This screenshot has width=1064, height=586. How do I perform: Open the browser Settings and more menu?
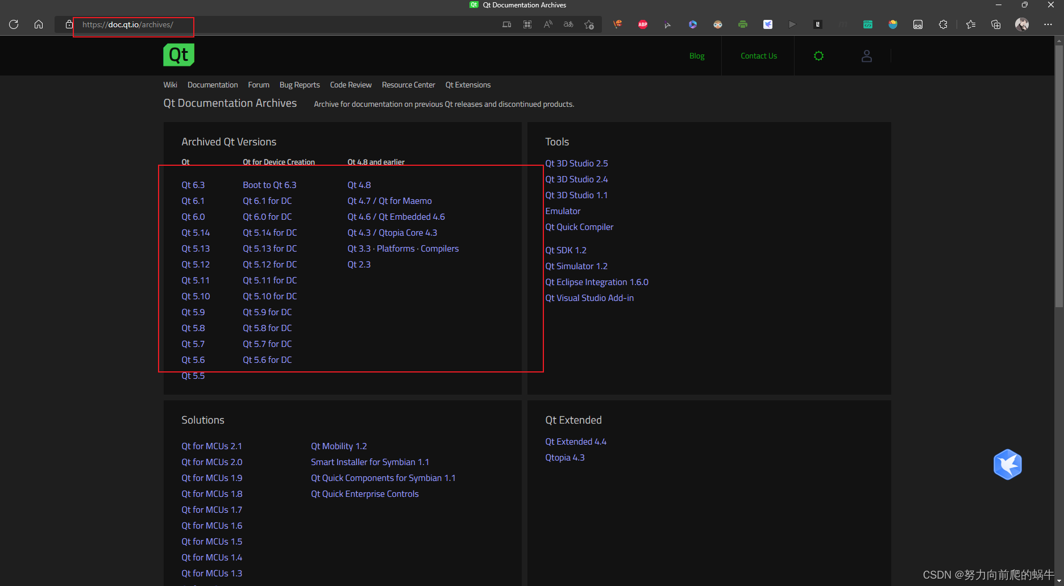coord(1048,24)
